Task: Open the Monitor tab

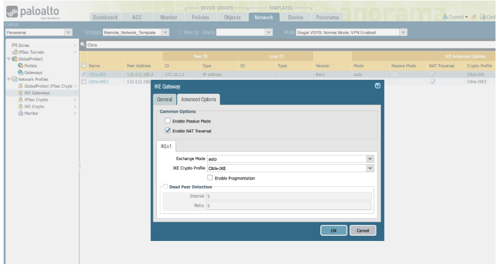Action: [x=169, y=17]
